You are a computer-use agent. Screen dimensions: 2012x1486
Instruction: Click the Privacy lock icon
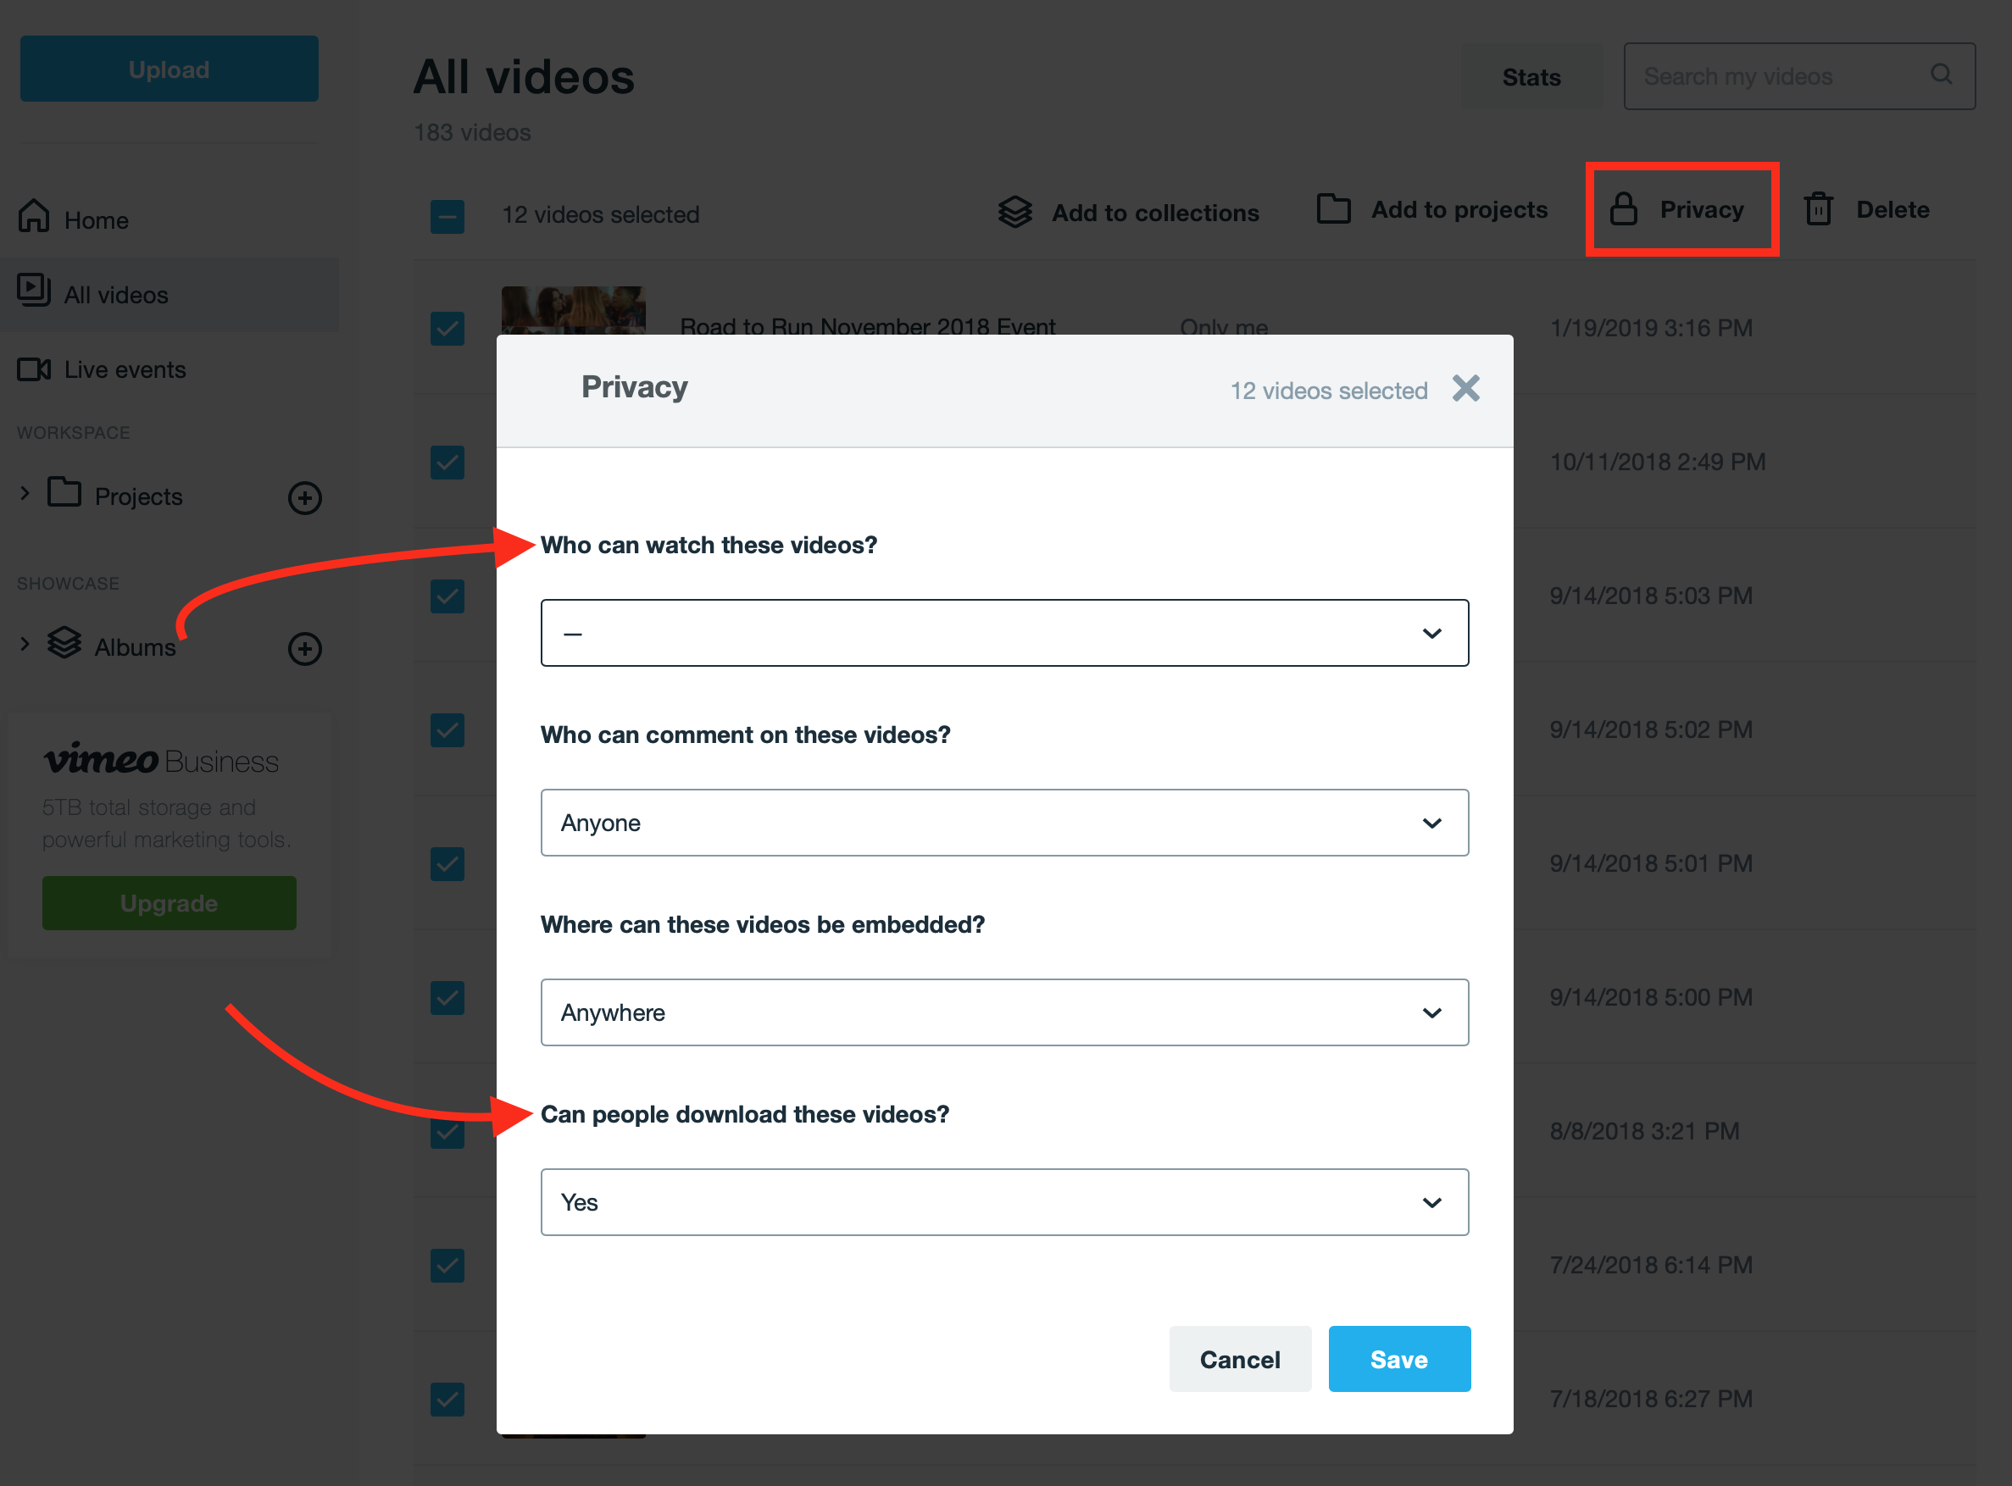[x=1623, y=208]
